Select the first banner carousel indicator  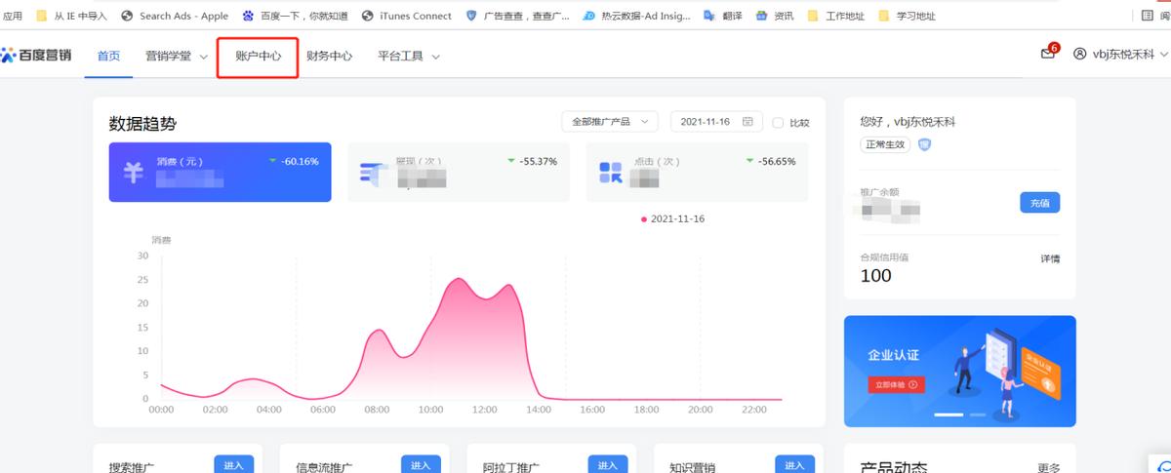[x=949, y=414]
